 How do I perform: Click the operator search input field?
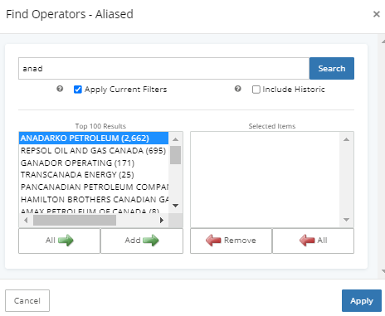point(163,68)
